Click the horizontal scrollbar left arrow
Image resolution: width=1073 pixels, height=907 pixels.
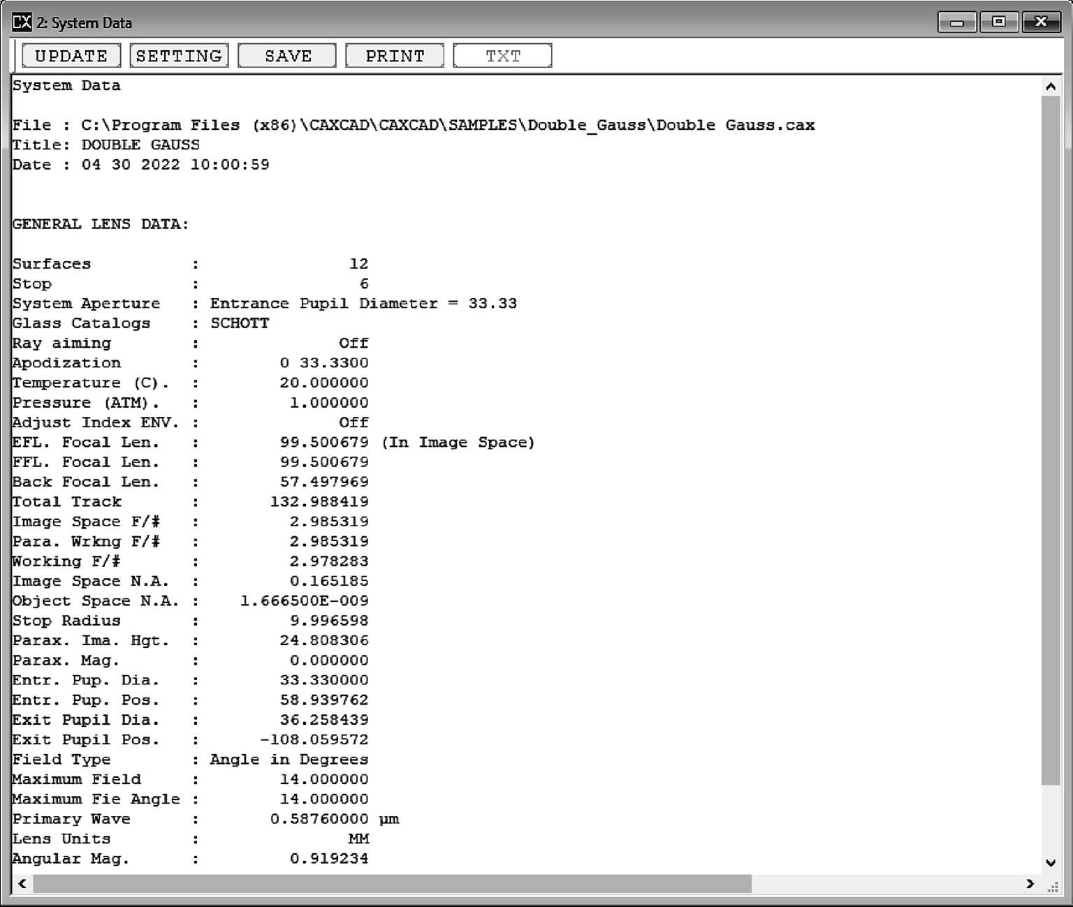click(x=22, y=884)
